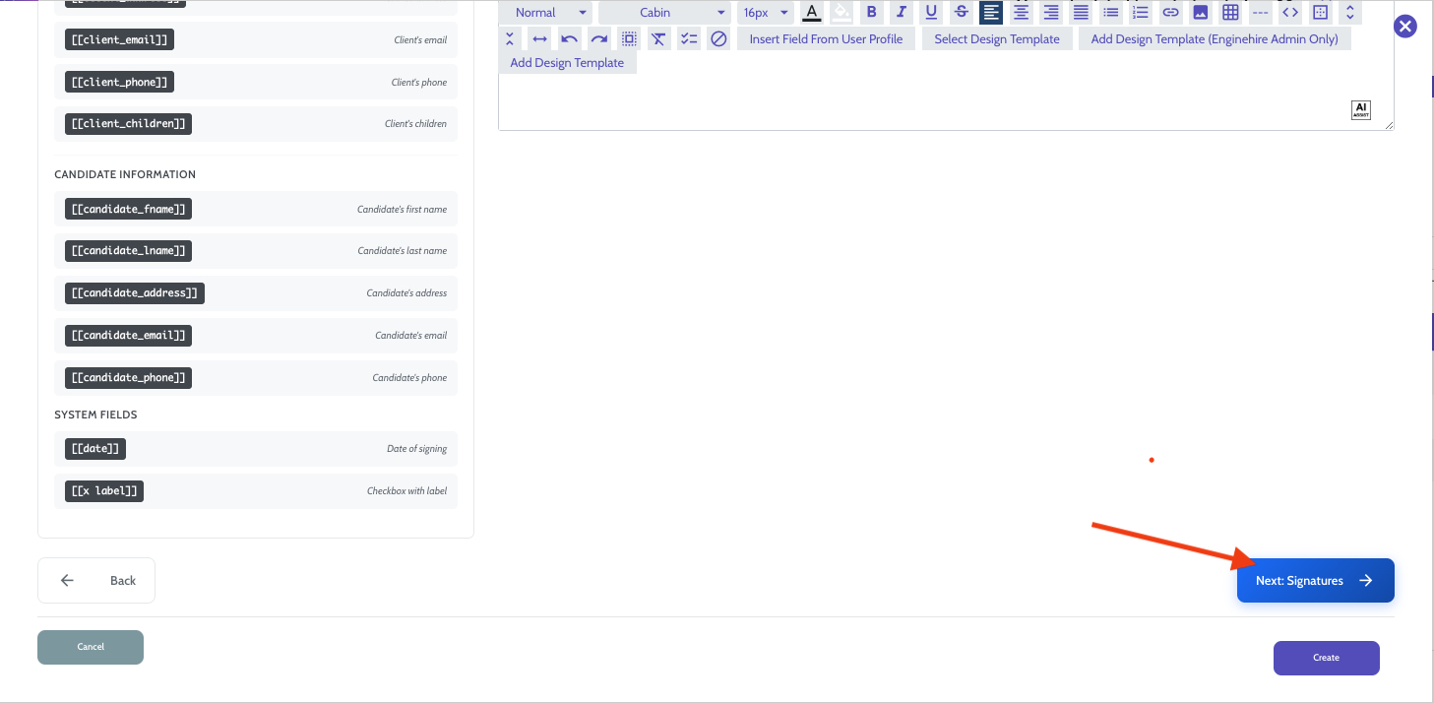Screen dimensions: 1434x703
Task: Insert an image using the toolbar
Action: tap(1200, 12)
